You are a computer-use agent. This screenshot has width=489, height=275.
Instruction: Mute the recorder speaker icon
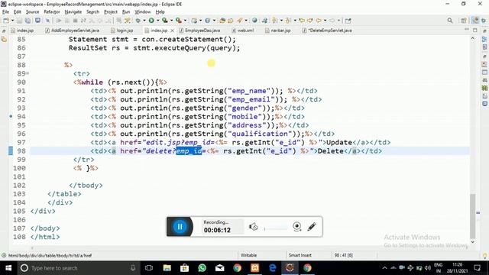pos(253,227)
